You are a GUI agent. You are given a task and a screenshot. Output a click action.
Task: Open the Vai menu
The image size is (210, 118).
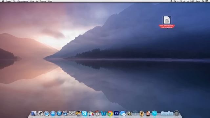[x=37, y=1]
